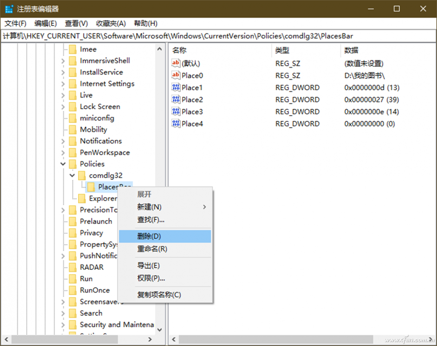Image resolution: width=437 pixels, height=346 pixels.
Task: Click the folder icon of the comdlg32 key
Action: 82,175
